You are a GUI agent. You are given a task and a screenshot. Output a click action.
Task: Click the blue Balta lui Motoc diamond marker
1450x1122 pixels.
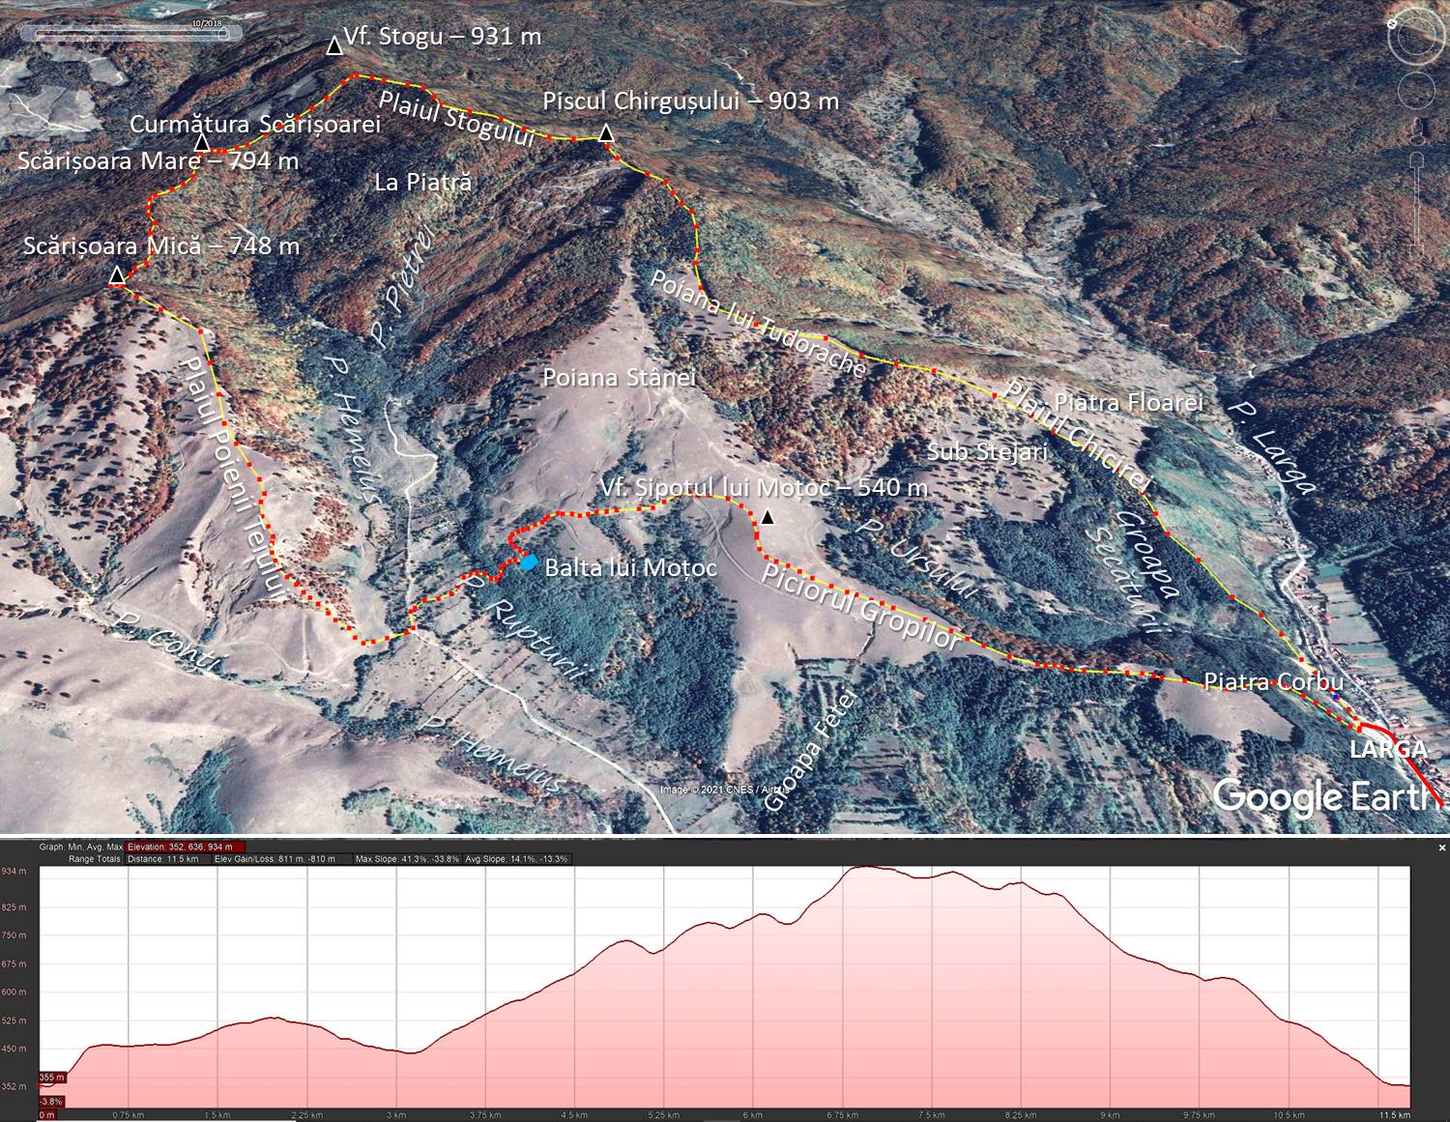point(528,561)
